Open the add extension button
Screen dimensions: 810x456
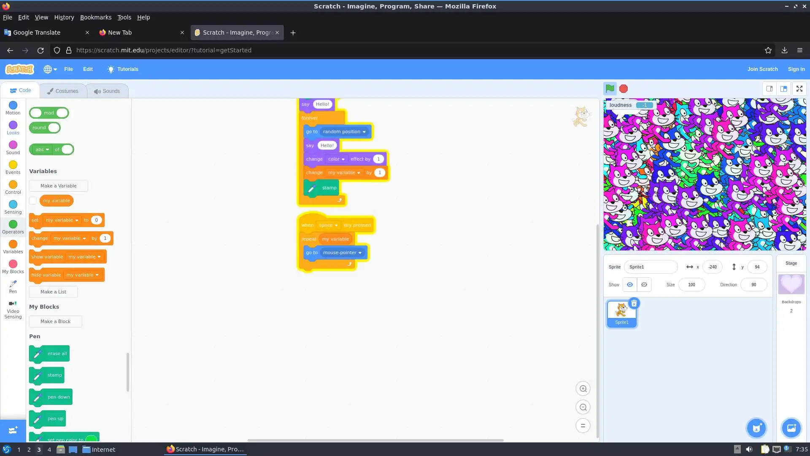[x=13, y=430]
